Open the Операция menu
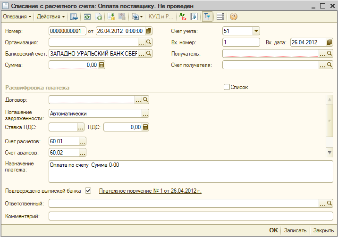The height and width of the screenshot is (237, 338). click(x=17, y=16)
